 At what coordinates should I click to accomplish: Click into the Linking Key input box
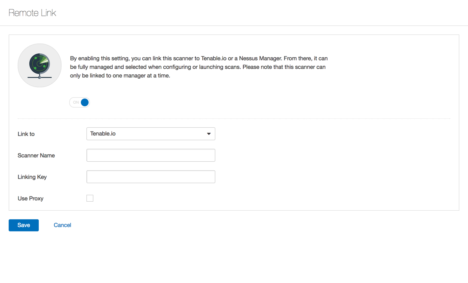[150, 177]
